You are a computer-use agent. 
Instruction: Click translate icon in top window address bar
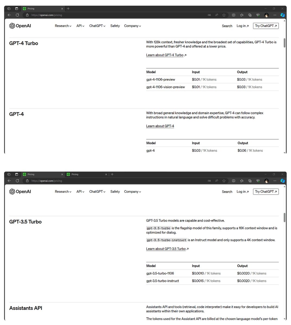(x=209, y=15)
